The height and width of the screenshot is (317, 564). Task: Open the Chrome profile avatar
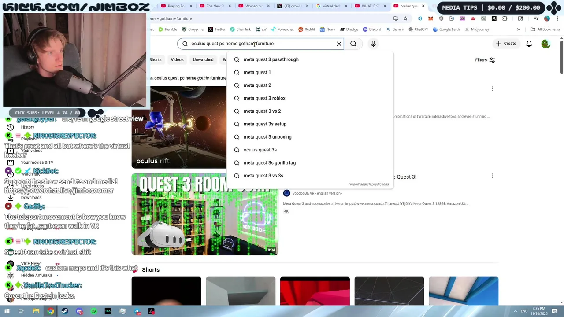[x=547, y=18]
